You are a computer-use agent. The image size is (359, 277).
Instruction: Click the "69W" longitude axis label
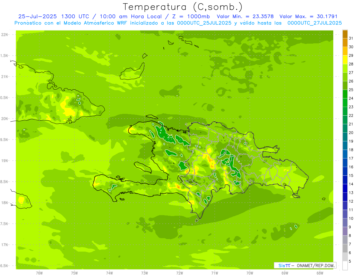285,273
